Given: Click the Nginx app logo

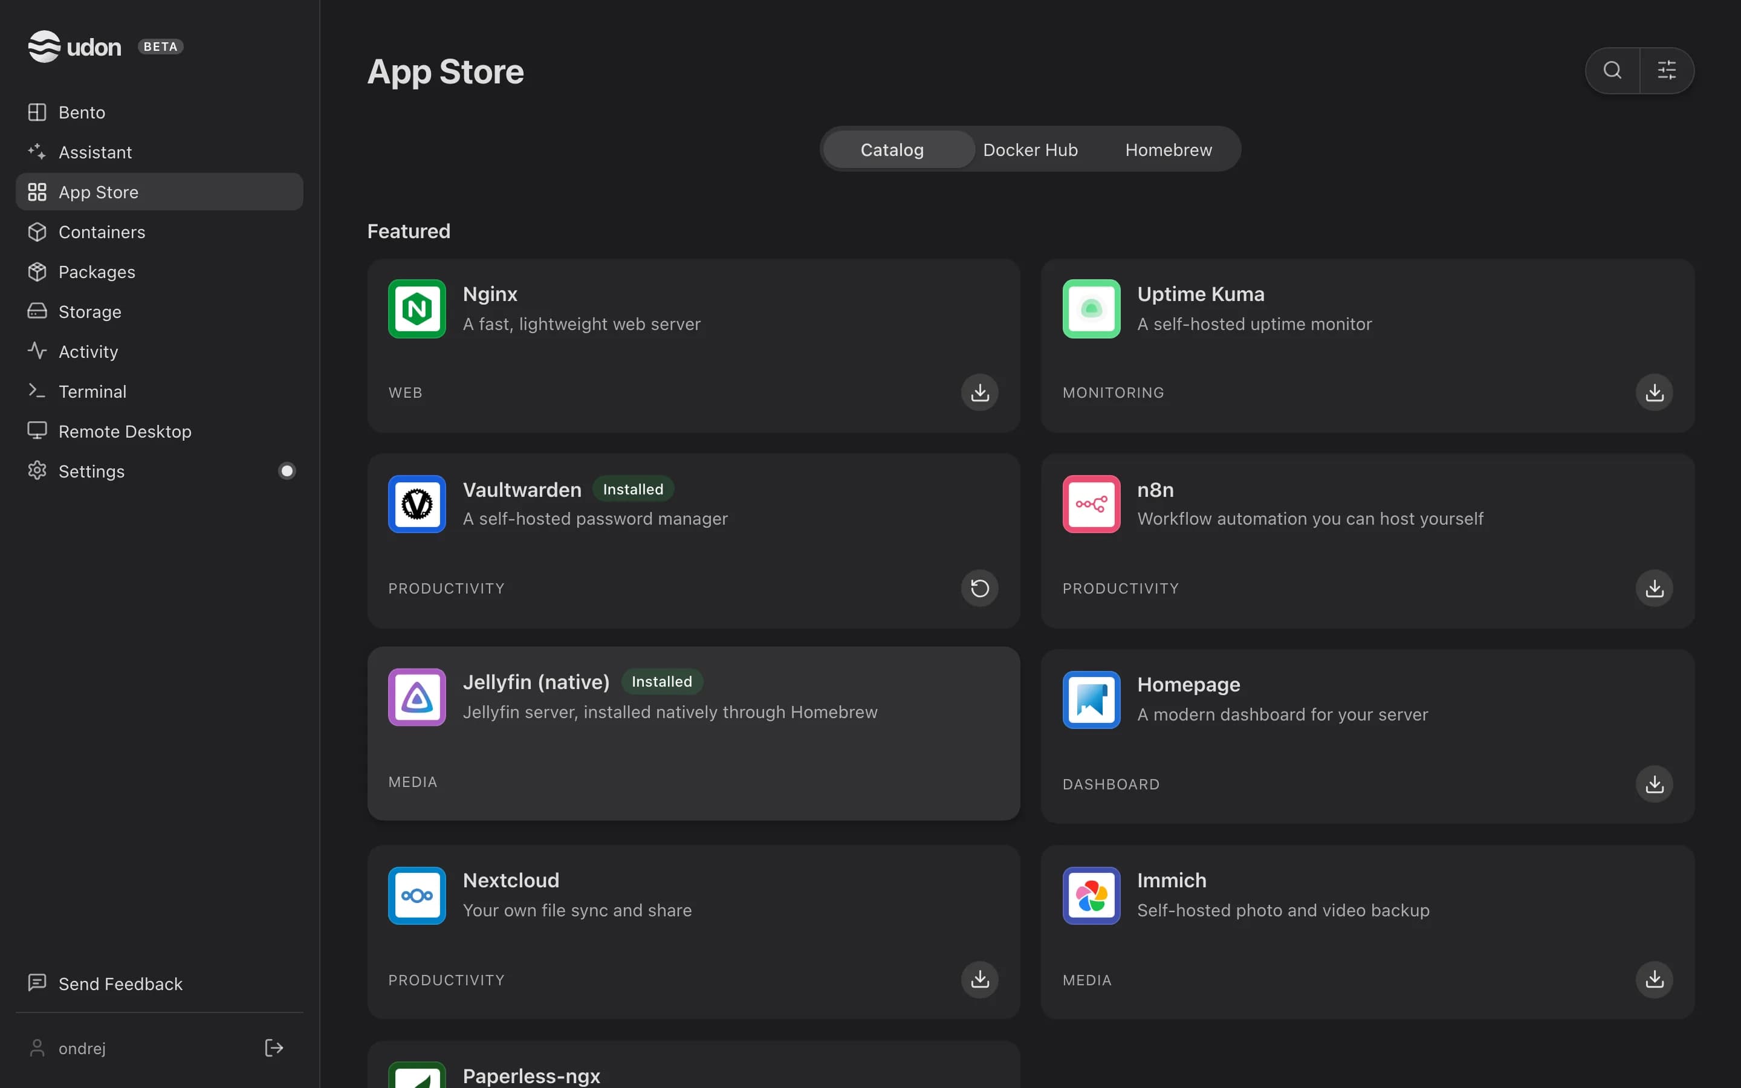Looking at the screenshot, I should [x=417, y=309].
